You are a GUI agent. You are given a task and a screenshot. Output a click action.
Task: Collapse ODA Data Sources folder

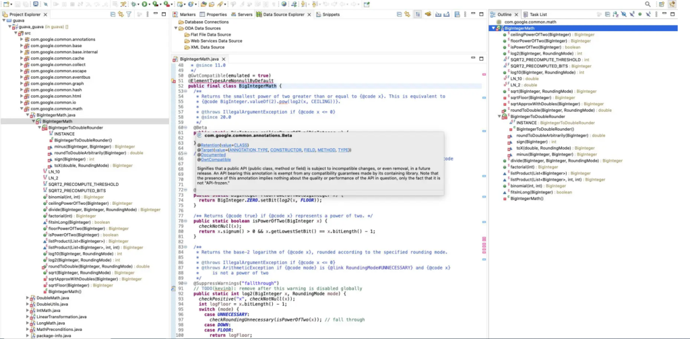pyautogui.click(x=175, y=28)
